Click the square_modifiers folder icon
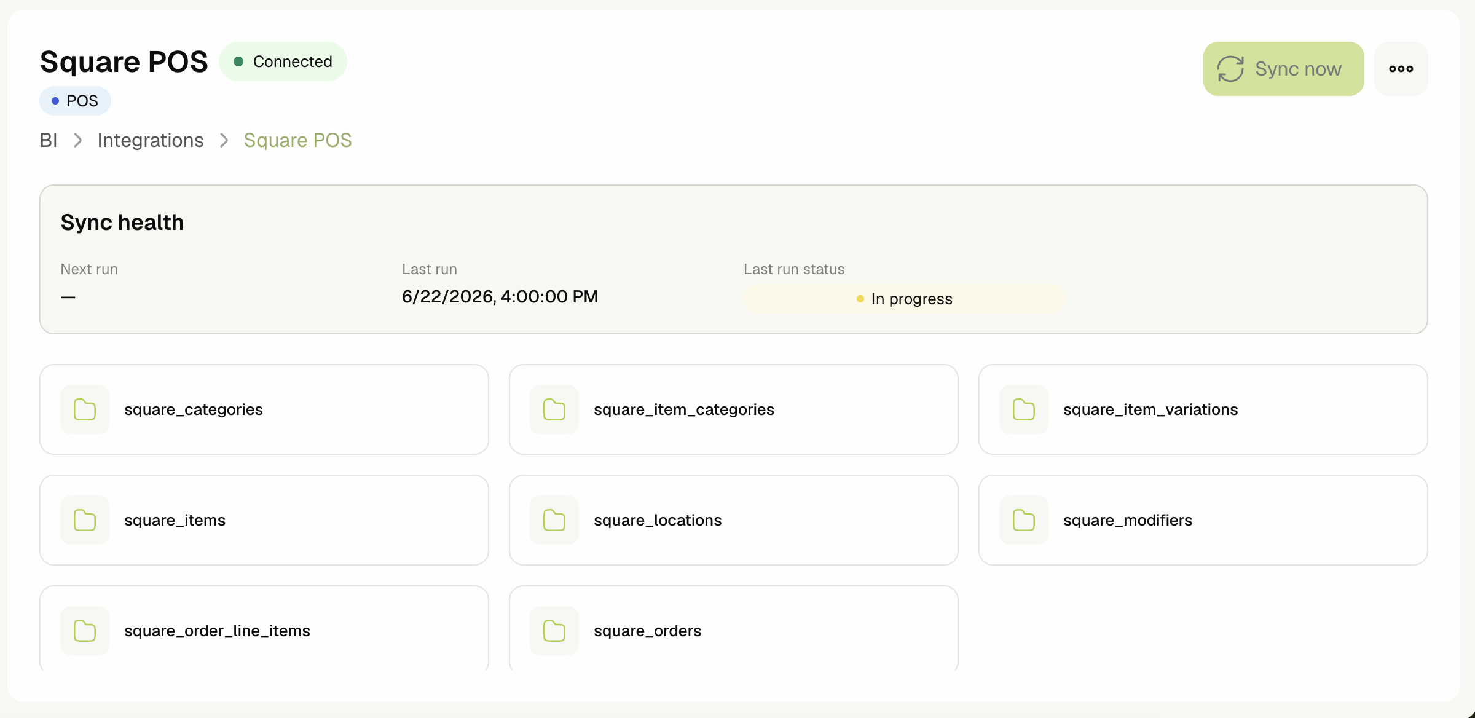The image size is (1475, 718). coord(1024,520)
